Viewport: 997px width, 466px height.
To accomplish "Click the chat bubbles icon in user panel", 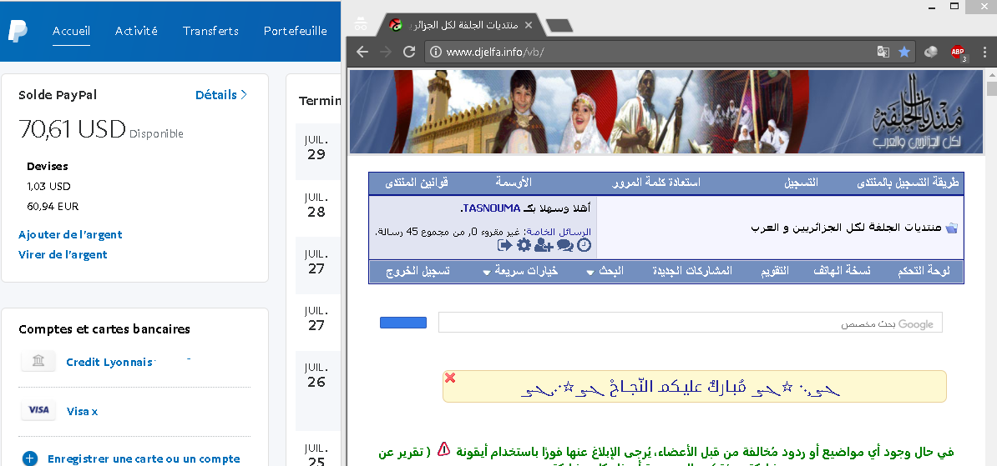I will coord(564,245).
